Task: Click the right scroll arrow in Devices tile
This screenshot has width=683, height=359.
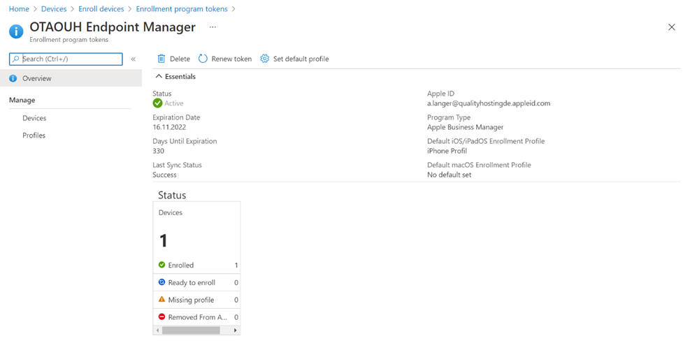Action: click(x=235, y=330)
